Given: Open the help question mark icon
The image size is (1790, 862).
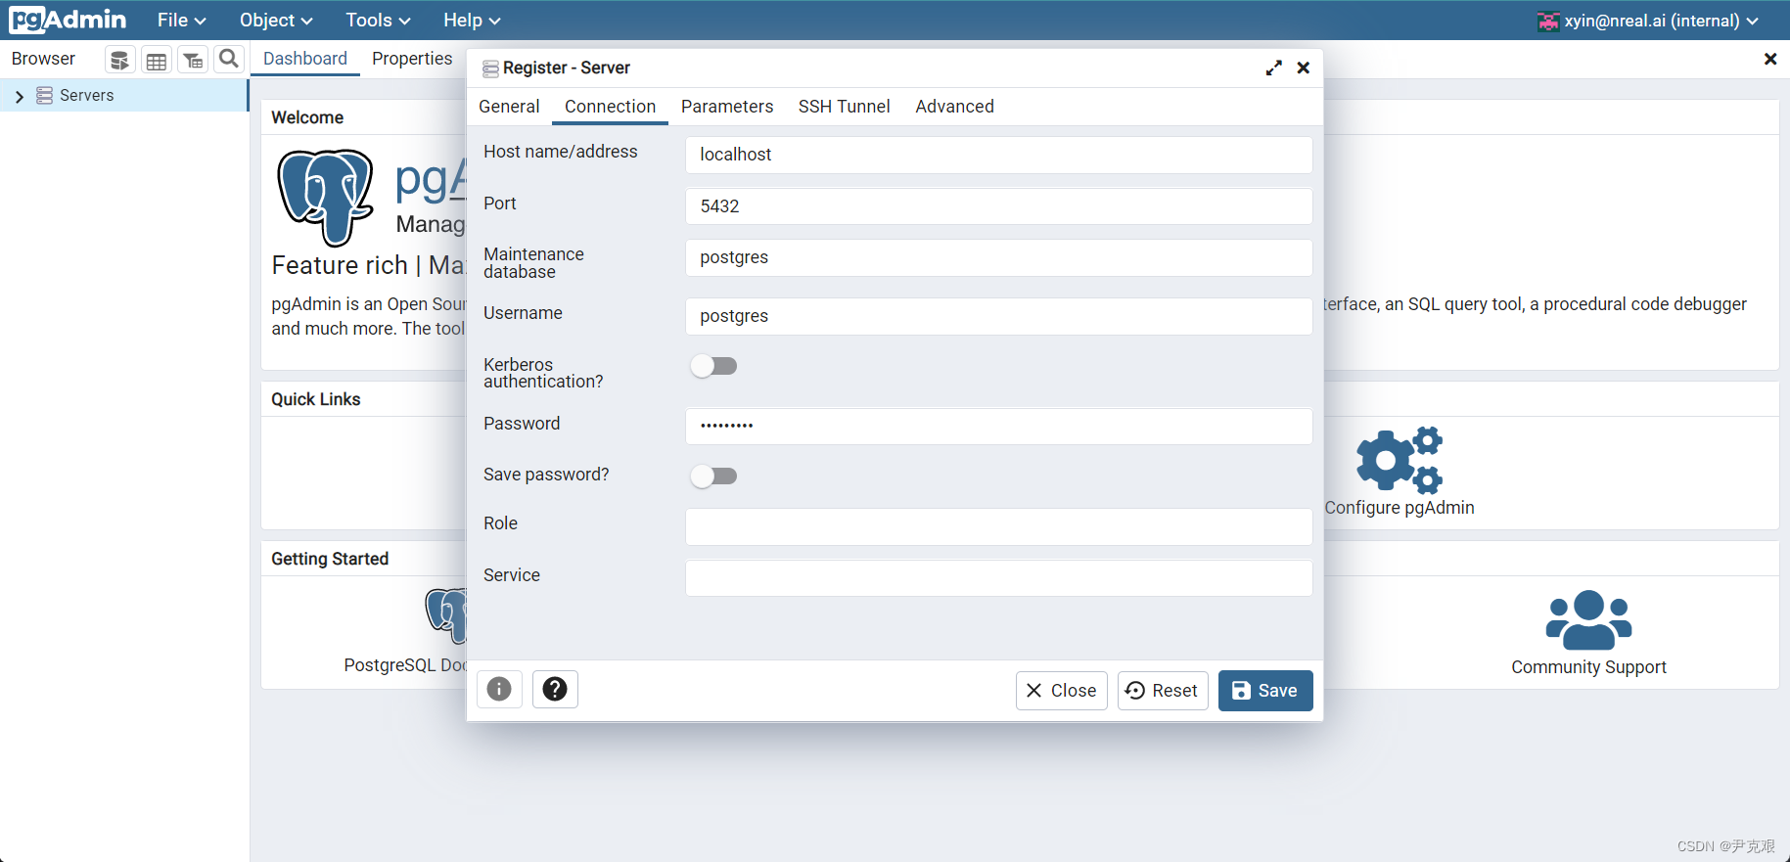Looking at the screenshot, I should 555,689.
